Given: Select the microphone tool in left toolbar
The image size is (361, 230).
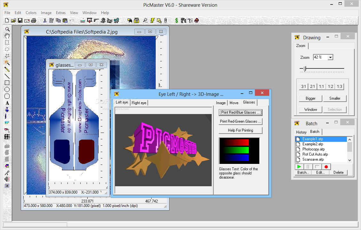Looking at the screenshot, I should click(x=7, y=172).
